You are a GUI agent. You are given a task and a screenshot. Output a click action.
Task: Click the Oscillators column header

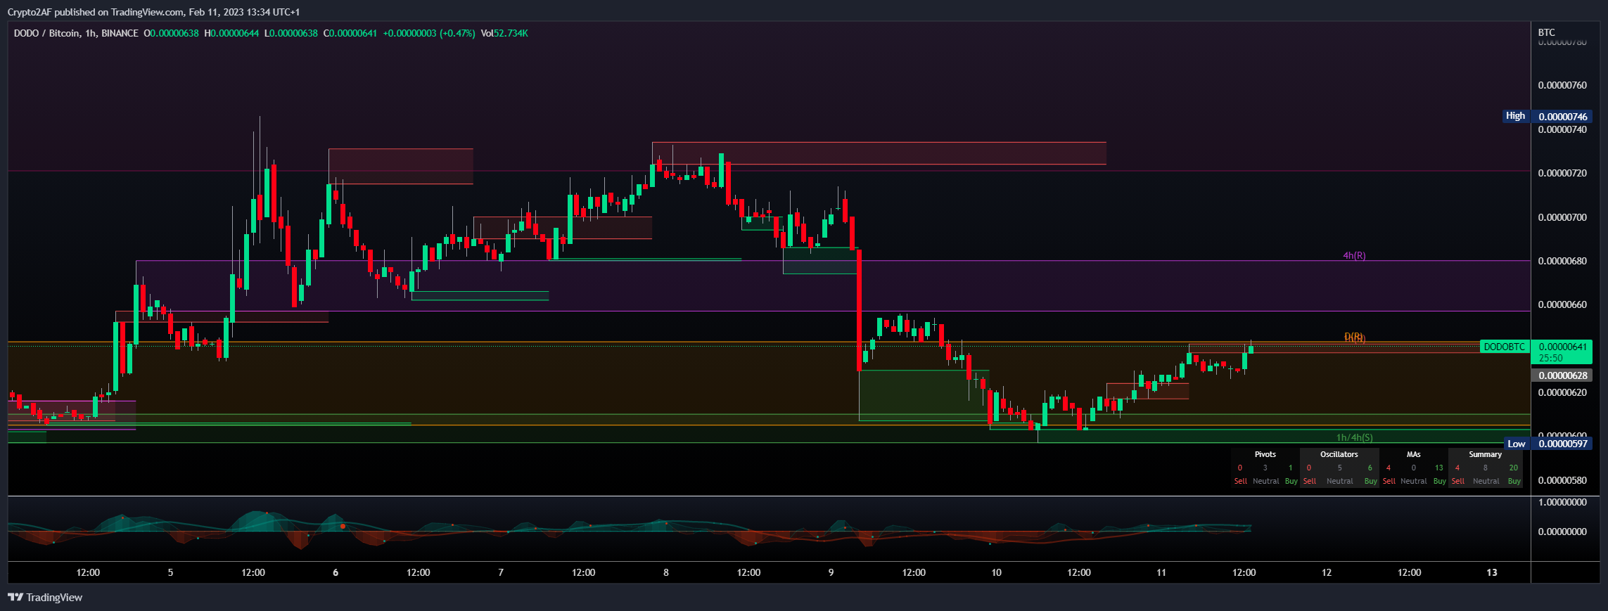1339,454
